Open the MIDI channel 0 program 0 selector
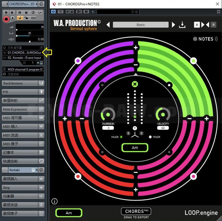 23,69
